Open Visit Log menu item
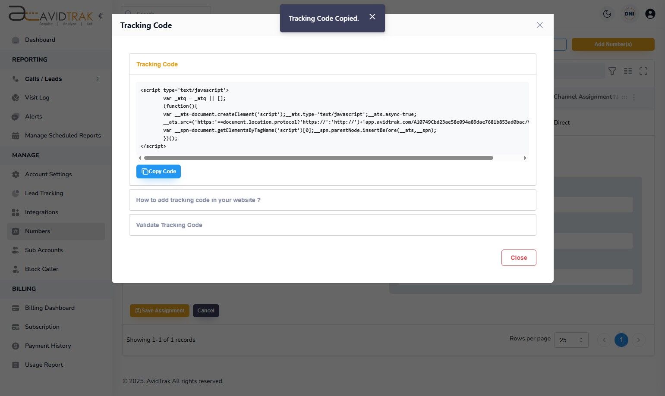The image size is (665, 396). [37, 98]
